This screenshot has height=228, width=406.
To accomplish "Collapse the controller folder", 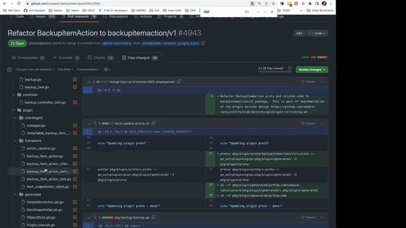I will coord(13,95).
